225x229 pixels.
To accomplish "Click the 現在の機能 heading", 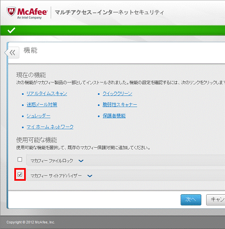I will pos(31,75).
